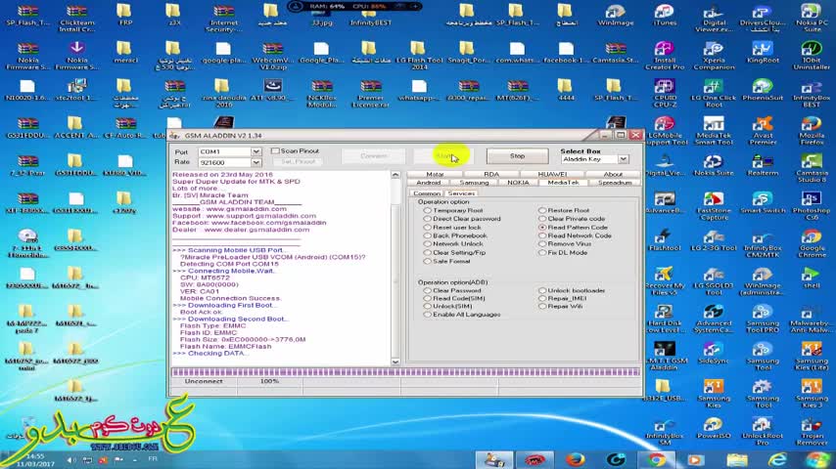The width and height of the screenshot is (836, 469).
Task: Click the progress bar in GSM Aladdin
Action: (405, 372)
